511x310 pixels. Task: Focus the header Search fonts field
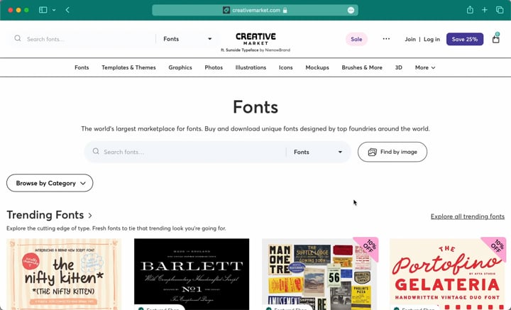click(89, 39)
